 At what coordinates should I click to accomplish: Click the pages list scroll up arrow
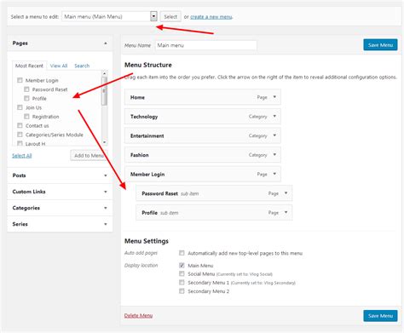click(105, 73)
